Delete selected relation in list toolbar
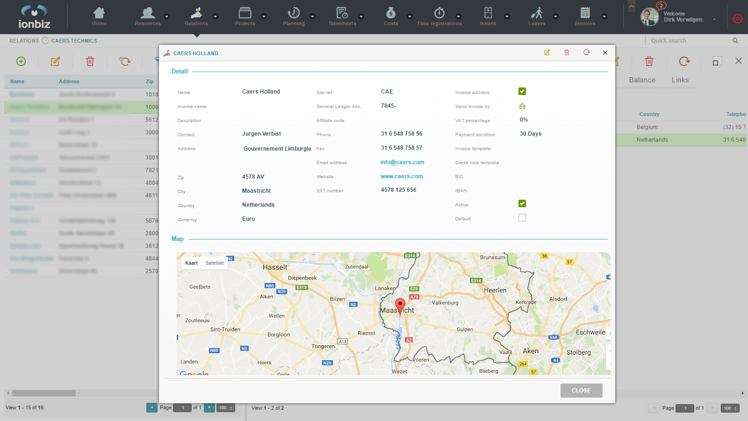 [x=90, y=61]
